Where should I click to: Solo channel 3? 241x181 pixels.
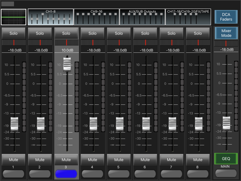(66, 33)
